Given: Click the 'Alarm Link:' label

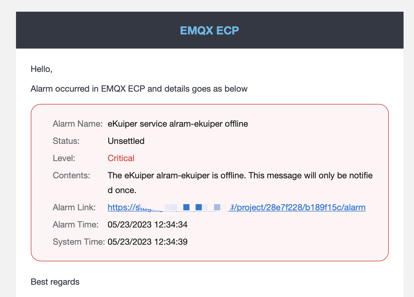Looking at the screenshot, I should pyautogui.click(x=74, y=208).
